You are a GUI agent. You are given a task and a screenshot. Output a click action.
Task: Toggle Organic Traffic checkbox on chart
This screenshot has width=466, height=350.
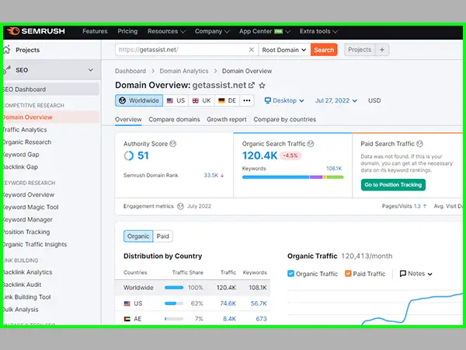[291, 274]
